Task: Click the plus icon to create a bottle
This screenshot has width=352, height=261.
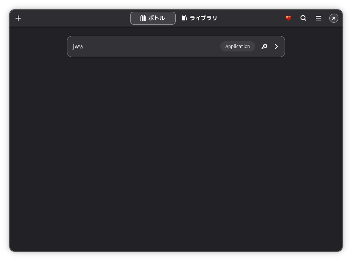Action: 18,18
